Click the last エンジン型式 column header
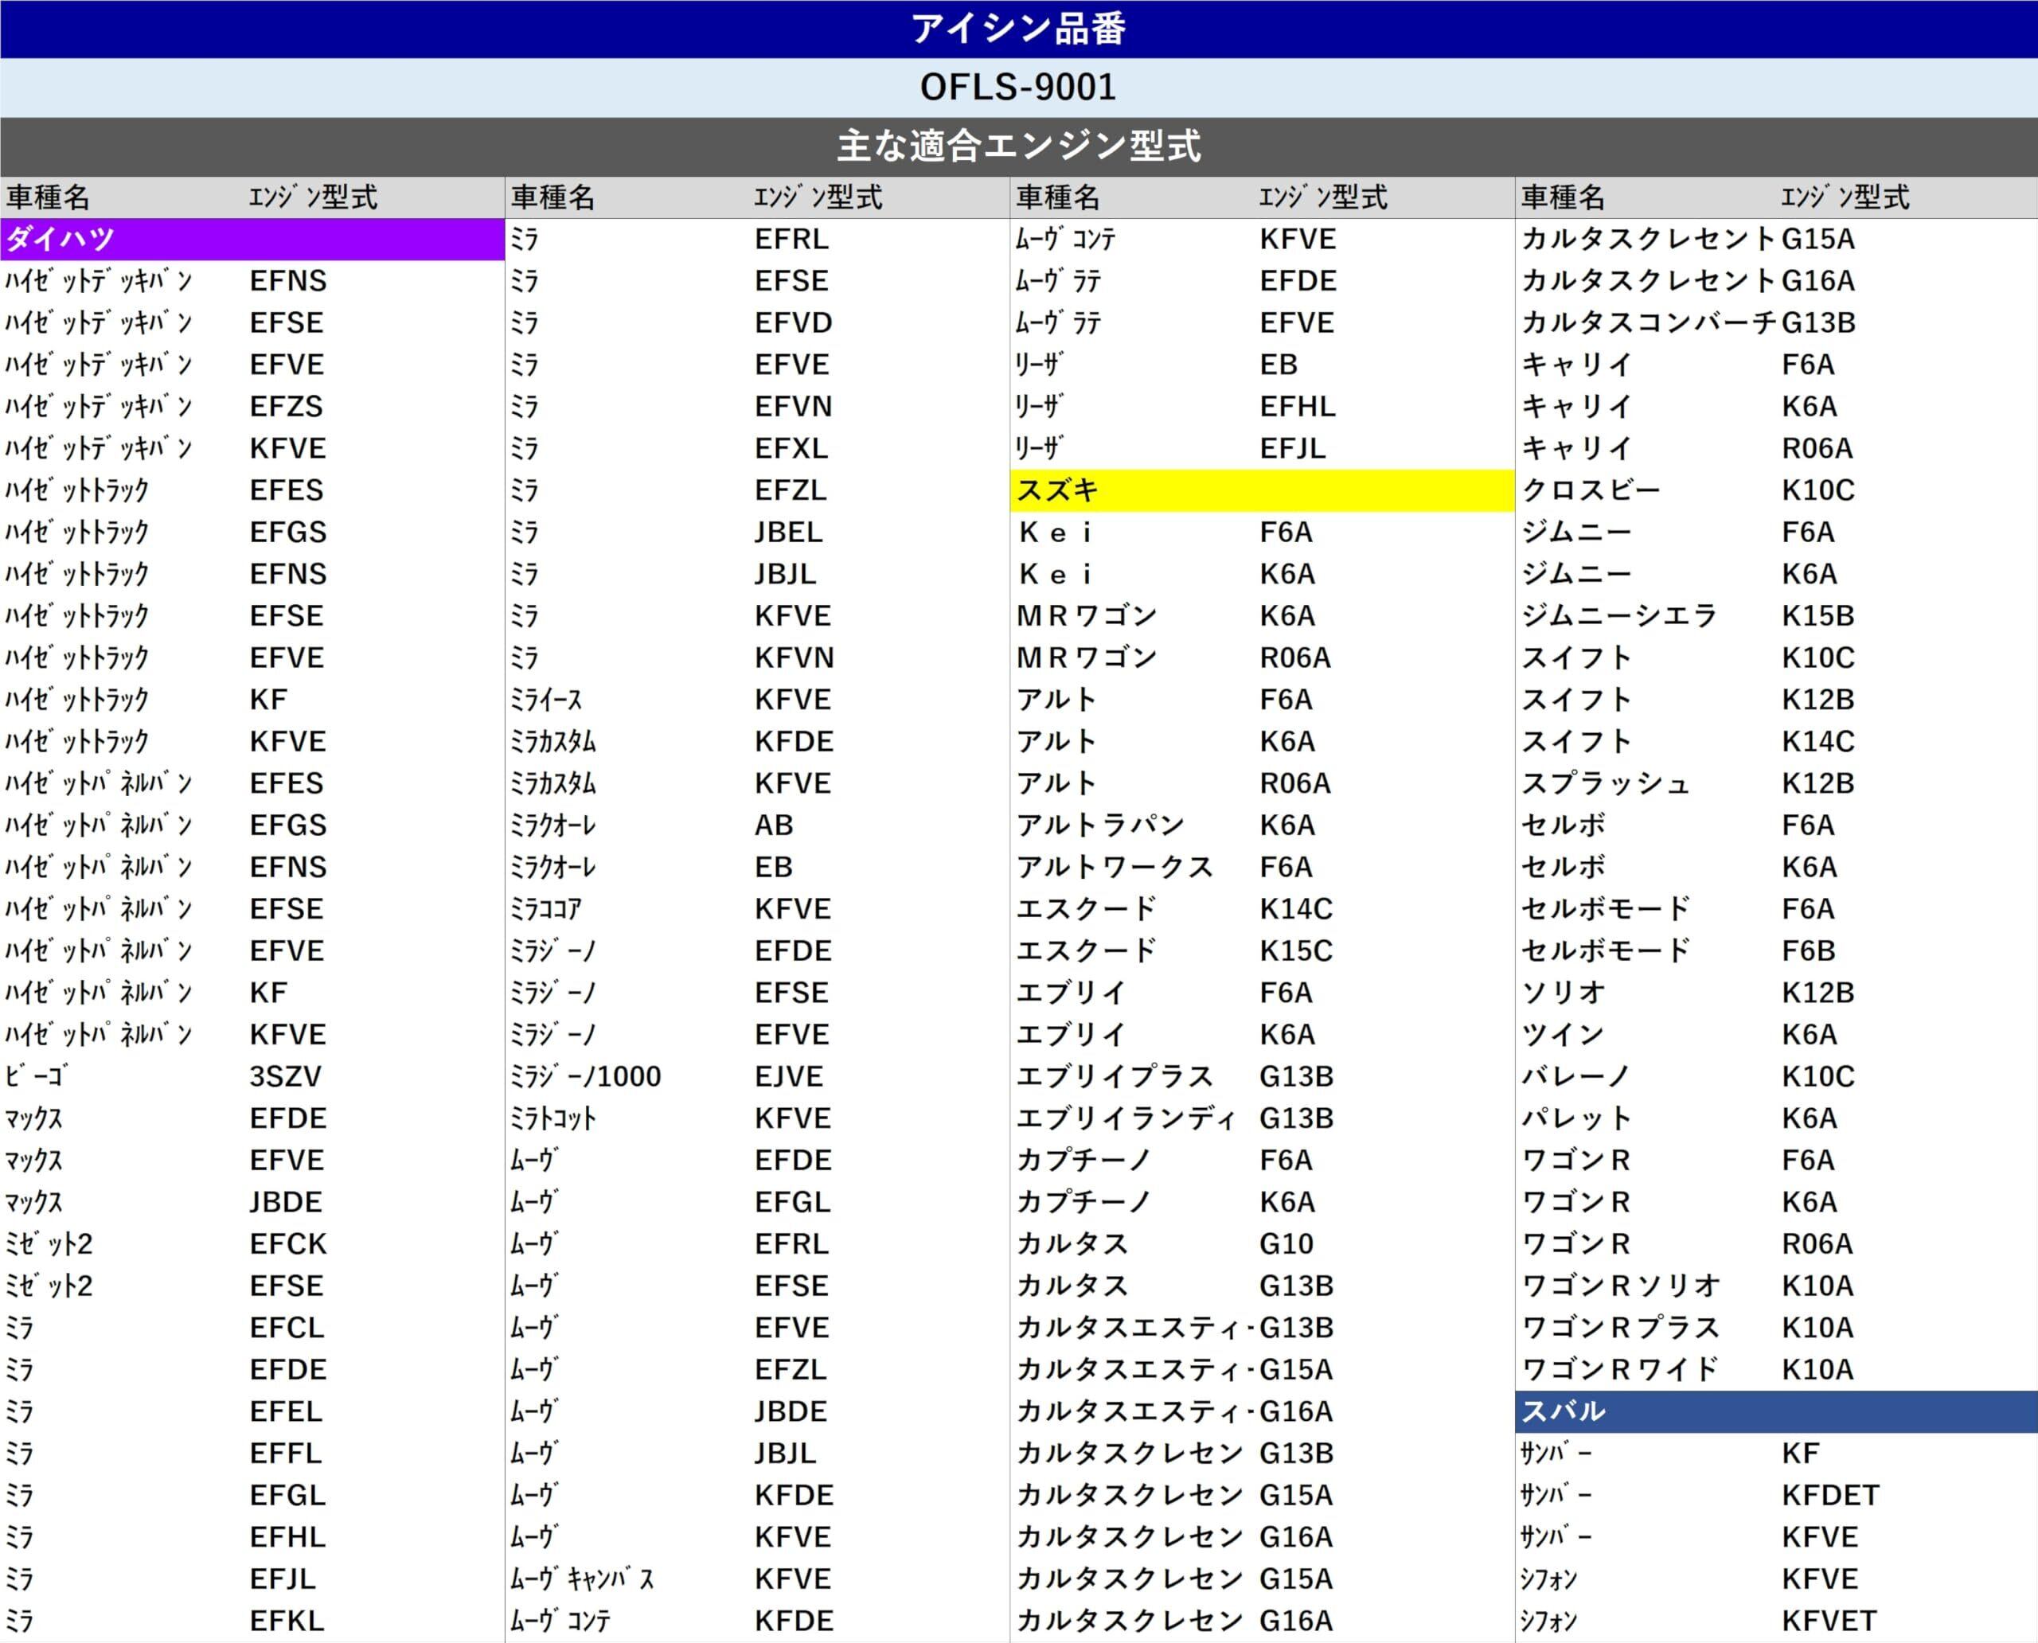The image size is (2038, 1643). [x=1844, y=197]
